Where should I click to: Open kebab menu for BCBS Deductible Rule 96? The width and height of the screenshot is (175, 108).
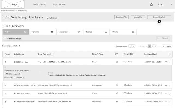[170, 102]
